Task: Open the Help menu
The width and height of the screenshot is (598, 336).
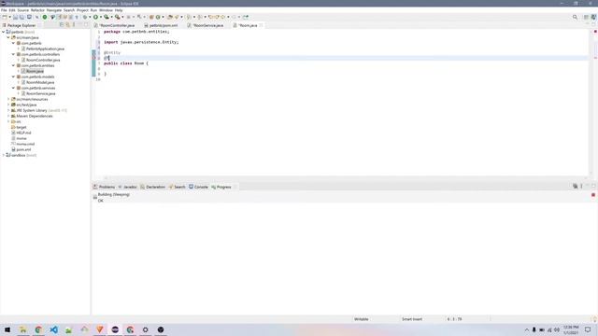Action: 119,10
